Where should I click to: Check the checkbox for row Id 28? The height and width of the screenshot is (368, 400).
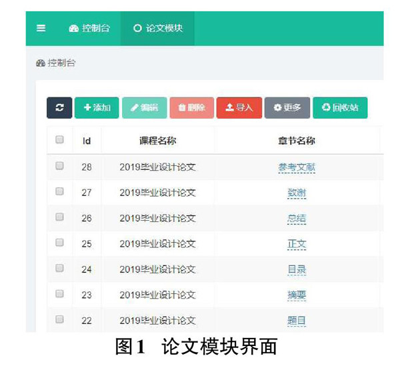[x=59, y=166]
